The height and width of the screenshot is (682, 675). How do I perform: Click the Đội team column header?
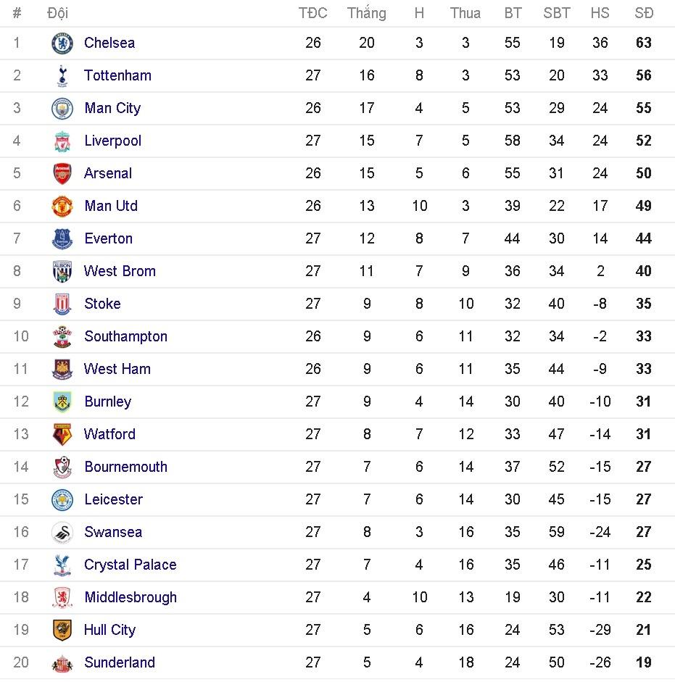(x=57, y=13)
